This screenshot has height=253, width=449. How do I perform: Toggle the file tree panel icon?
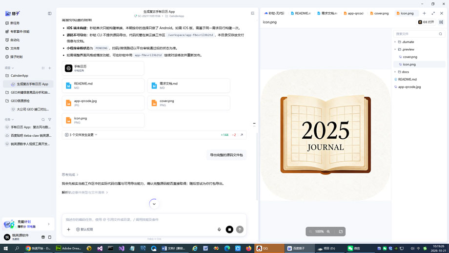point(441,22)
